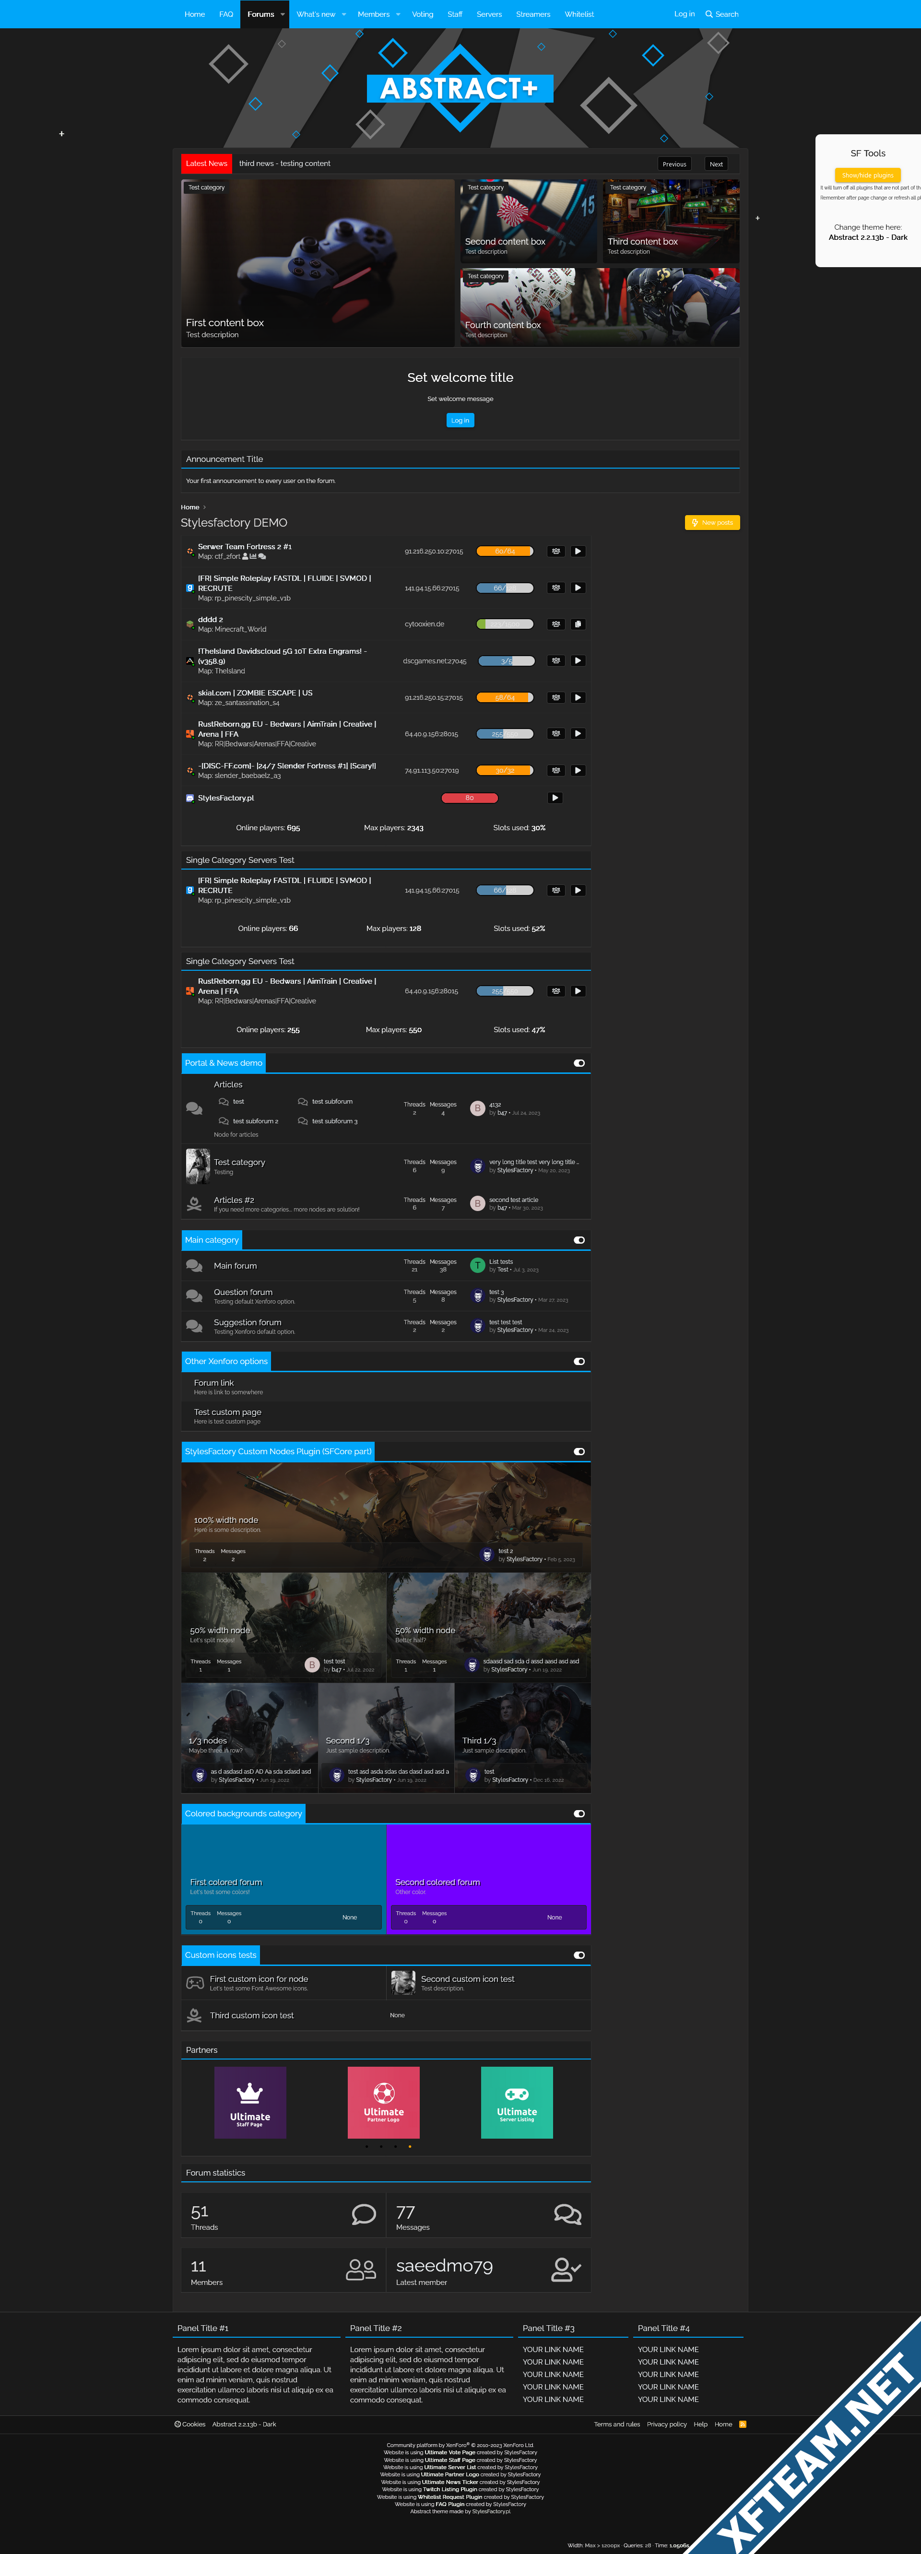Viewport: 921px width, 2554px height.
Task: Collapse Portal & News demo category toggle
Action: click(x=579, y=1063)
